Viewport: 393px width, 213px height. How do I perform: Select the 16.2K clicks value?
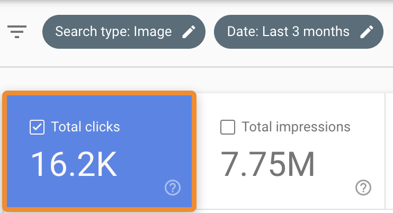tap(73, 164)
